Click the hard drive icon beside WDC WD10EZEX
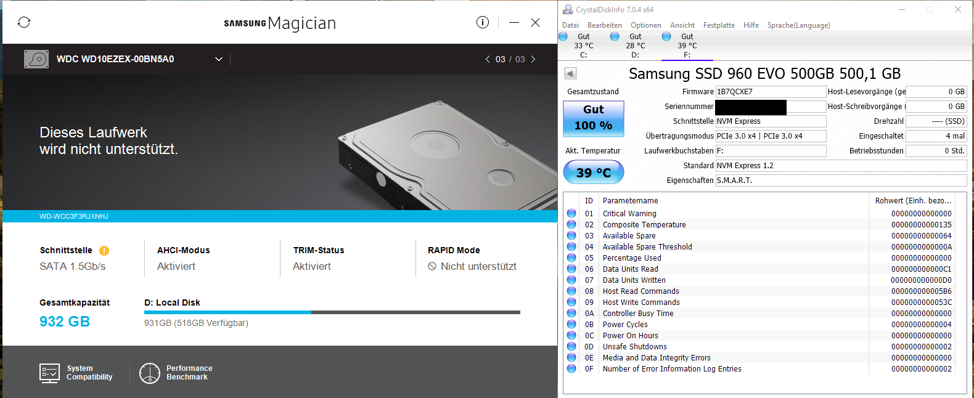Screen dimensions: 974x398 [x=36, y=59]
